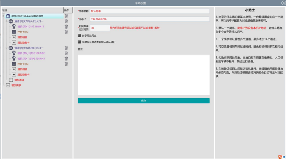
Task: Delete camera TD_IV 192.168.0.43 via its trash icon
Action: point(67,58)
